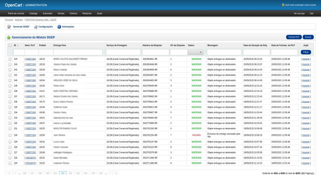
Task: Check the box for row ID 234
Action: coord(10,113)
